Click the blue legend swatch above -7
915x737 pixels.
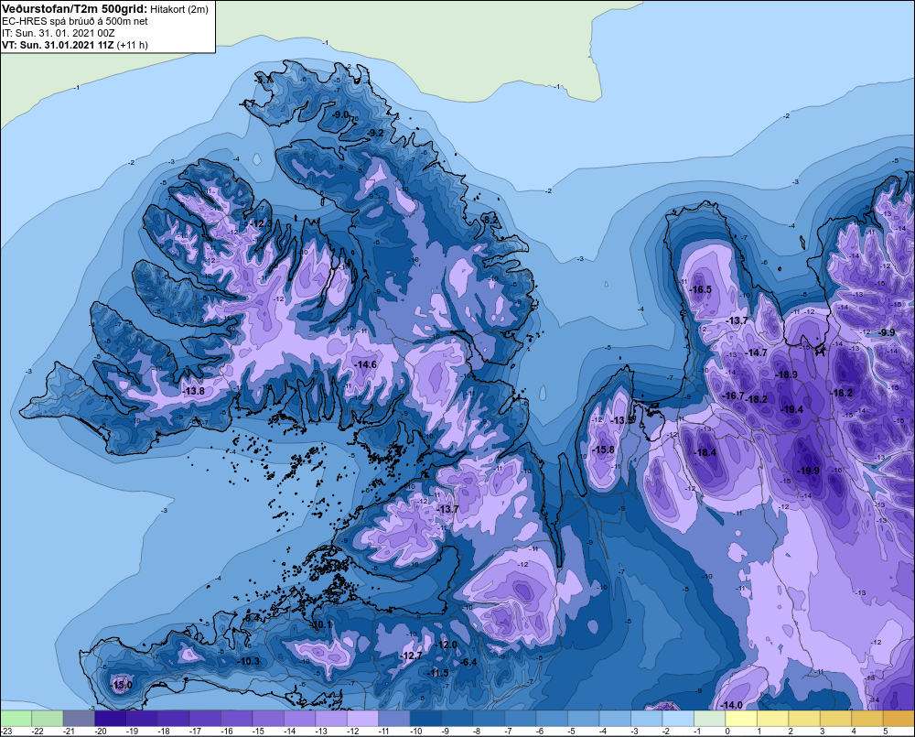click(520, 718)
